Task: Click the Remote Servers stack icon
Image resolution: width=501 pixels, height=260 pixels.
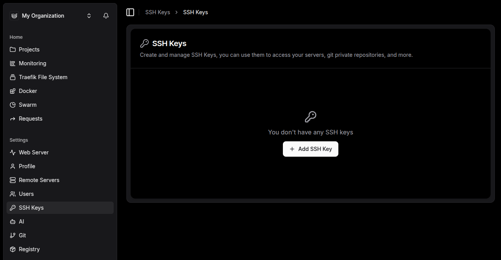Action: [x=13, y=180]
